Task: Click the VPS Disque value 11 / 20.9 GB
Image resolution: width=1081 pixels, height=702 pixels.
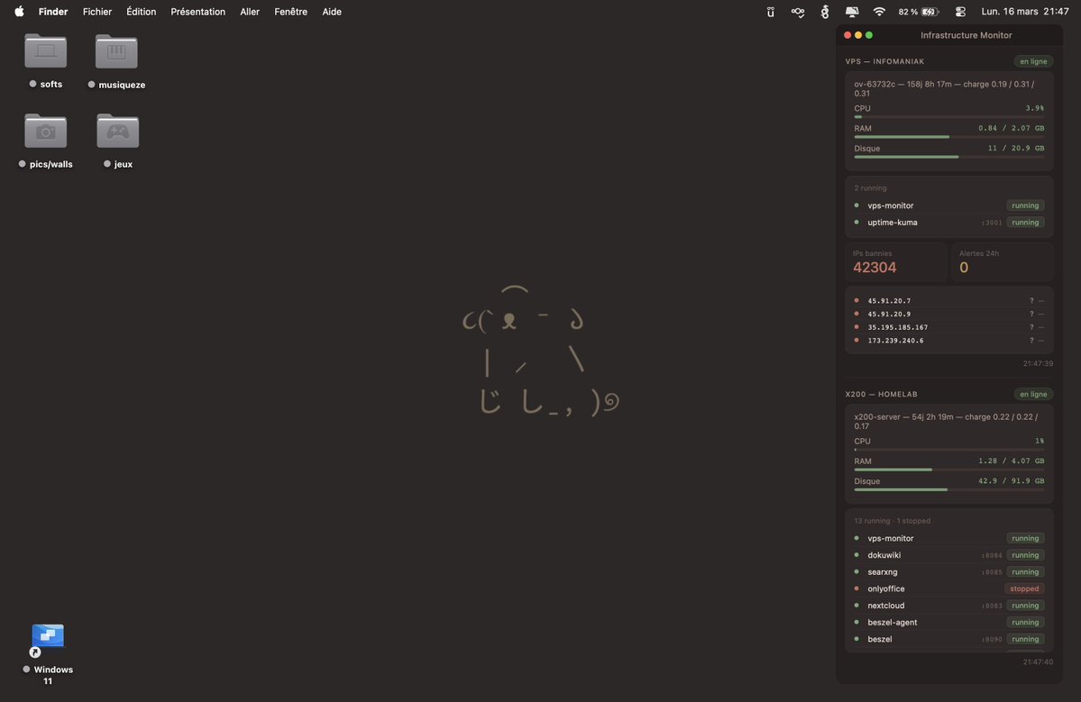Action: [x=1015, y=148]
